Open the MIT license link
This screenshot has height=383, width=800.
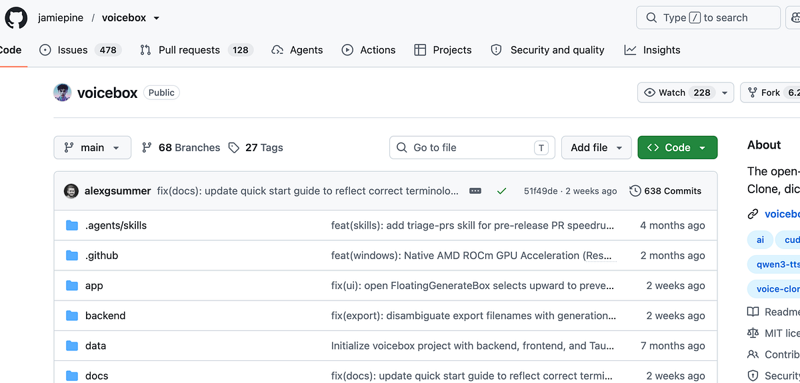coord(774,333)
